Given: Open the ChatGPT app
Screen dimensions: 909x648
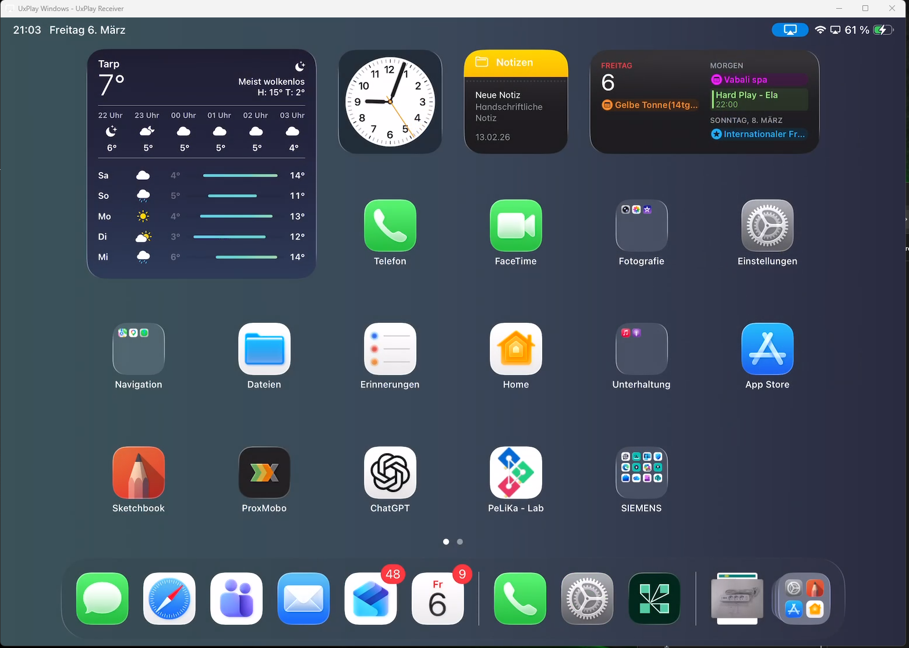Looking at the screenshot, I should tap(390, 473).
